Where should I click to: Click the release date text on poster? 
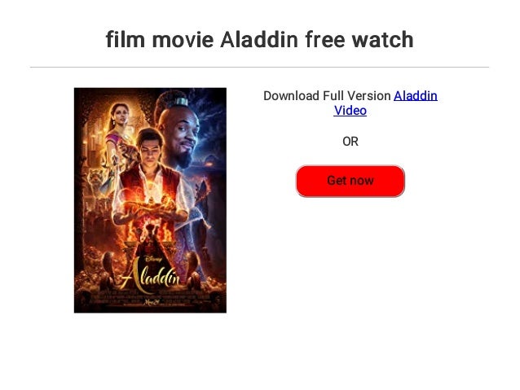click(x=152, y=302)
